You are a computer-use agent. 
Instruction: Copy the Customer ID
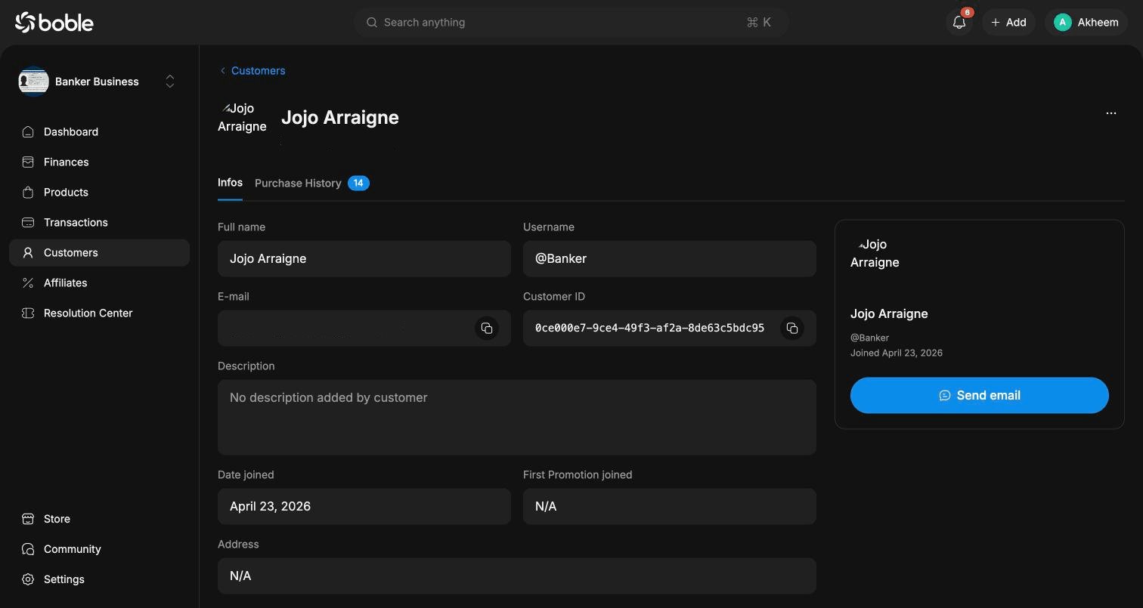point(792,329)
